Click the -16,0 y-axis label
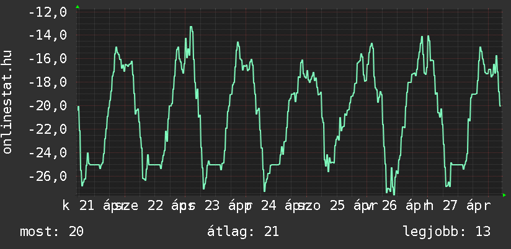The width and height of the screenshot is (511, 249). click(48, 59)
